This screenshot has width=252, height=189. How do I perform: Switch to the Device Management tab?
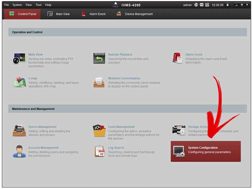(x=134, y=14)
